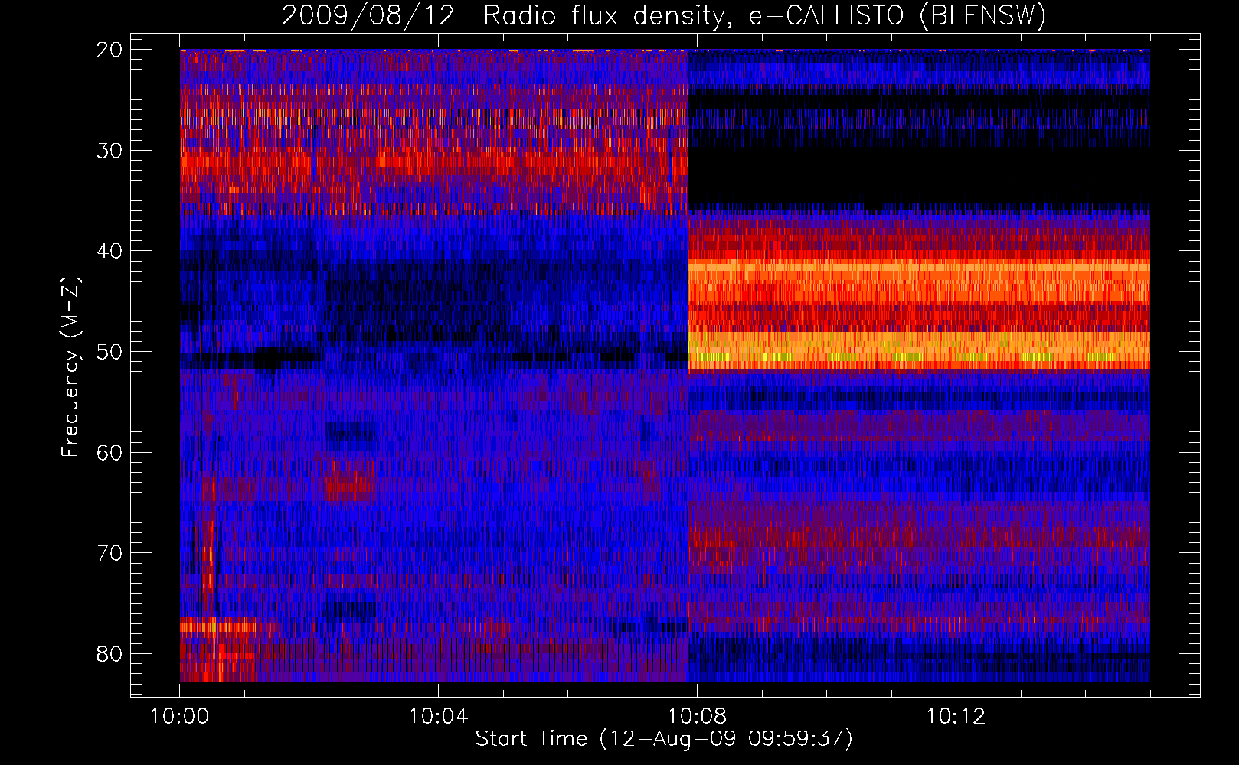Click the '10:00' time tick label
Image resolution: width=1239 pixels, height=765 pixels.
pyautogui.click(x=179, y=717)
